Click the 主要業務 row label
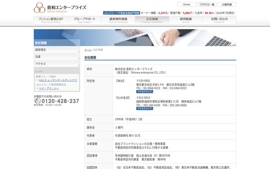The width and height of the screenshot is (270, 169). (x=92, y=144)
